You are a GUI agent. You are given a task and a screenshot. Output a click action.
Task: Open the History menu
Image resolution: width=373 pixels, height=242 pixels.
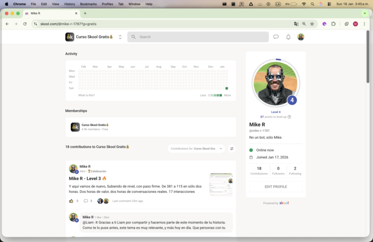pyautogui.click(x=69, y=4)
